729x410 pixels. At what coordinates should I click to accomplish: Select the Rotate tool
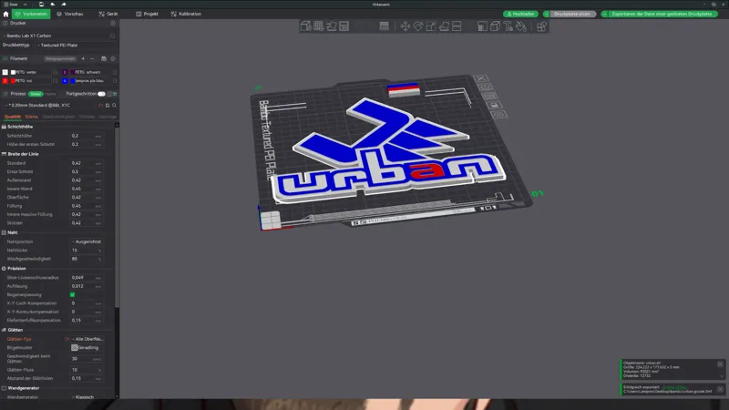click(x=418, y=26)
